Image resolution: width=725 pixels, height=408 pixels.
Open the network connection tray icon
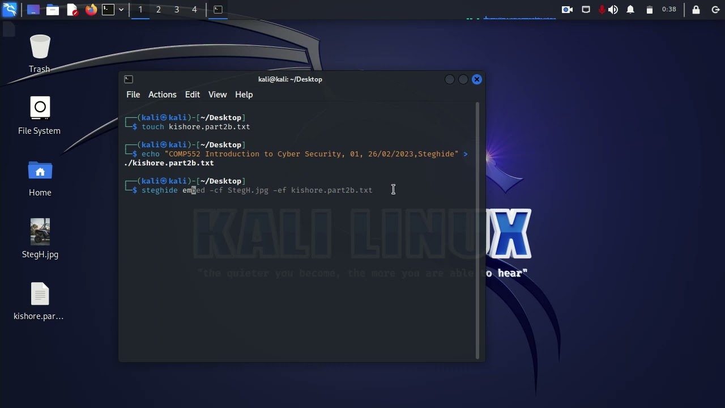pos(586,10)
